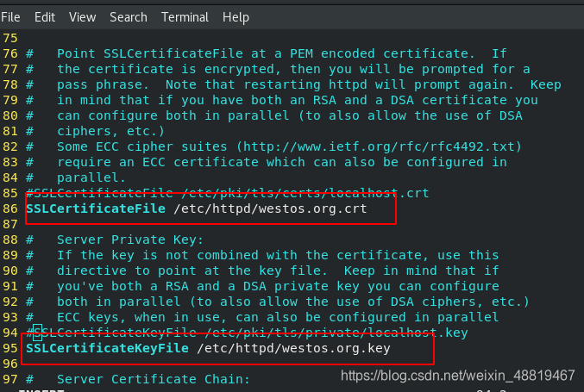This screenshot has height=392, width=584.
Task: Click line 'directive to point at the key file'
Action: pyautogui.click(x=262, y=271)
